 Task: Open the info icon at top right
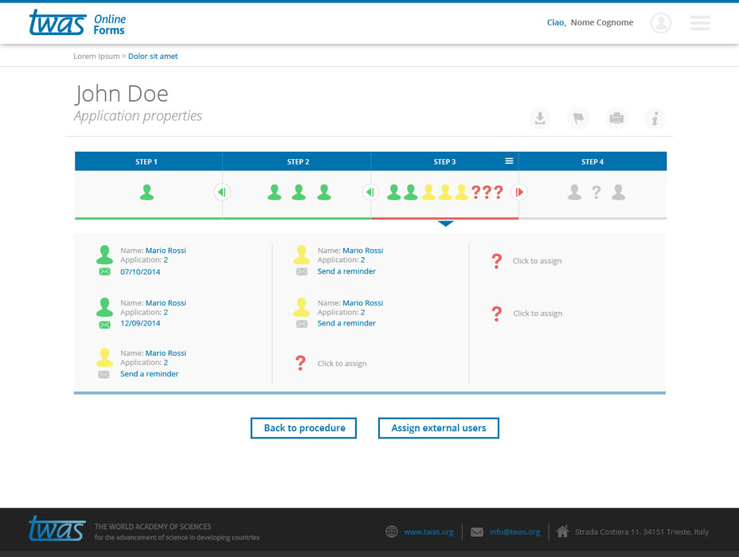click(655, 119)
